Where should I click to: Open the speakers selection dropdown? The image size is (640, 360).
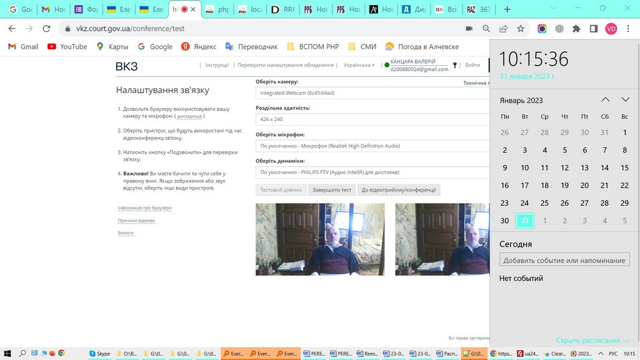point(372,172)
